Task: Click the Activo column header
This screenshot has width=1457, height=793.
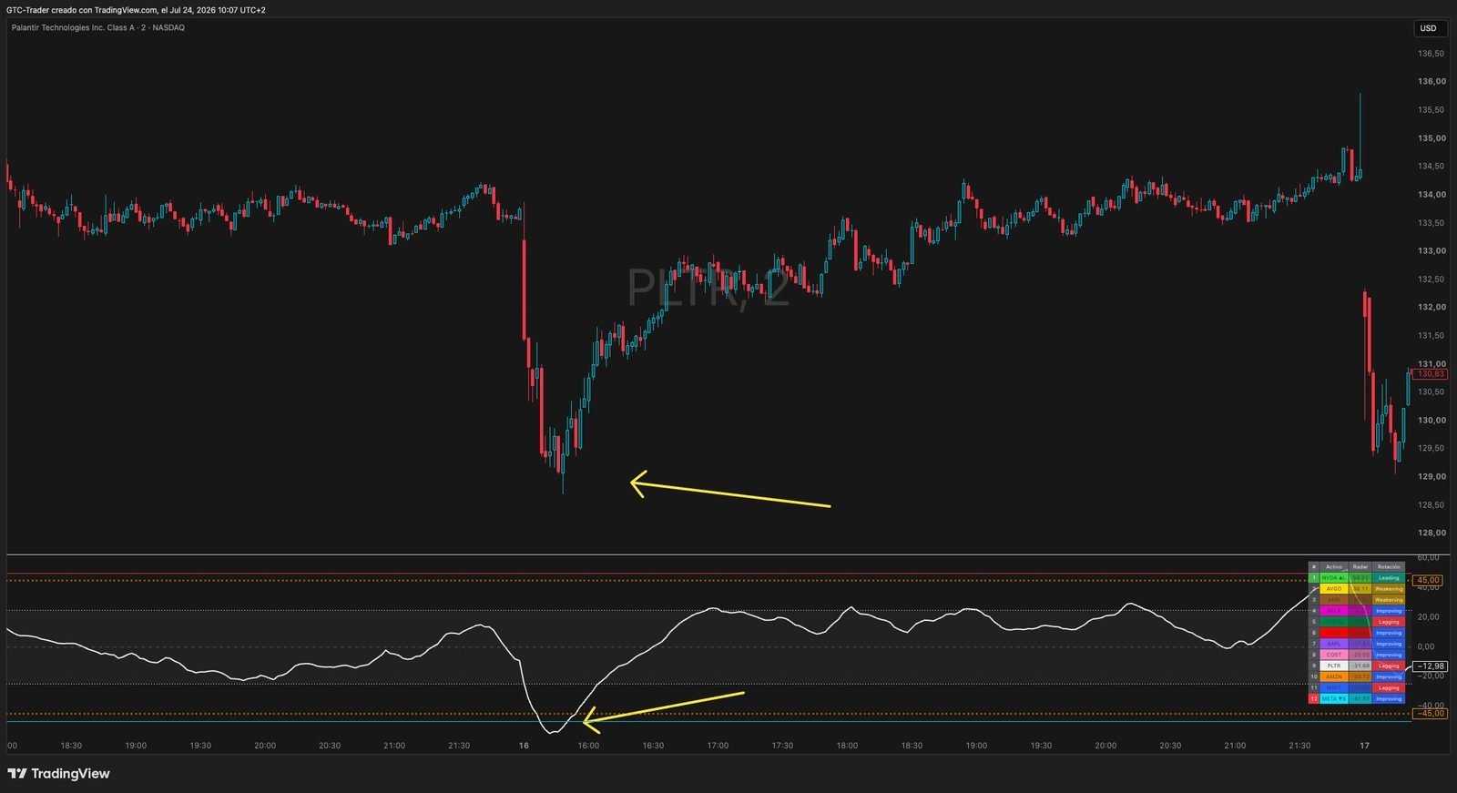Action: [x=1334, y=566]
